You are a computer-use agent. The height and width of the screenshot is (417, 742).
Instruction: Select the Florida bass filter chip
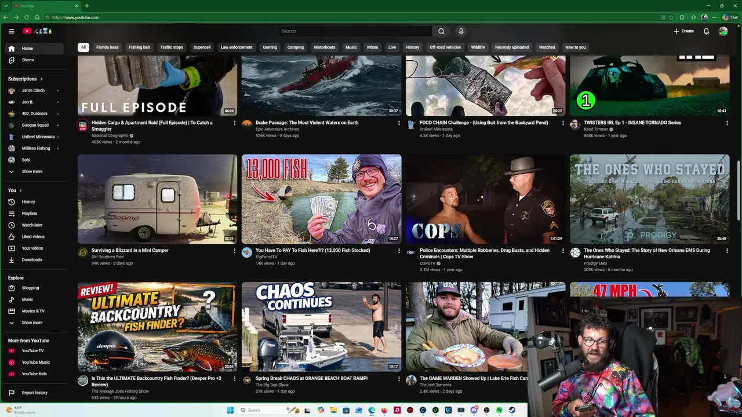tap(107, 47)
